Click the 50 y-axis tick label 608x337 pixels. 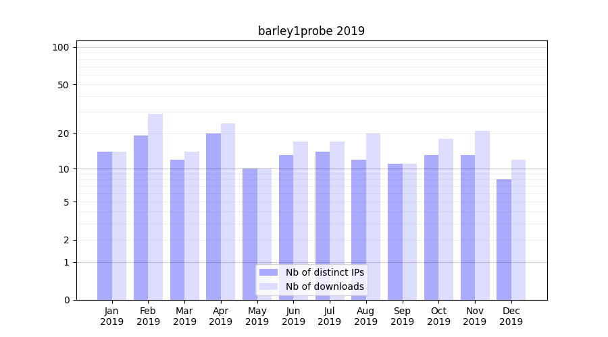coord(64,85)
